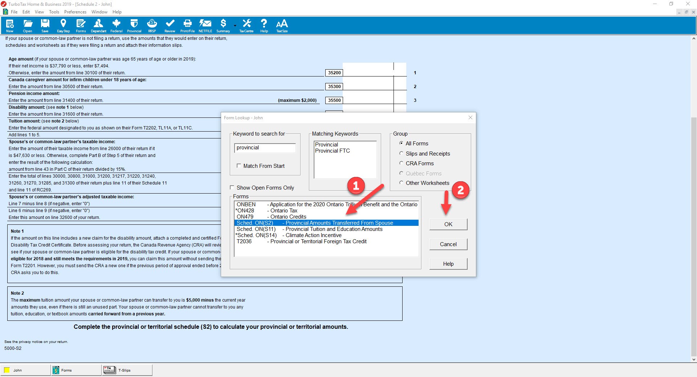
Task: Restore the inner document window
Action: coord(686,12)
